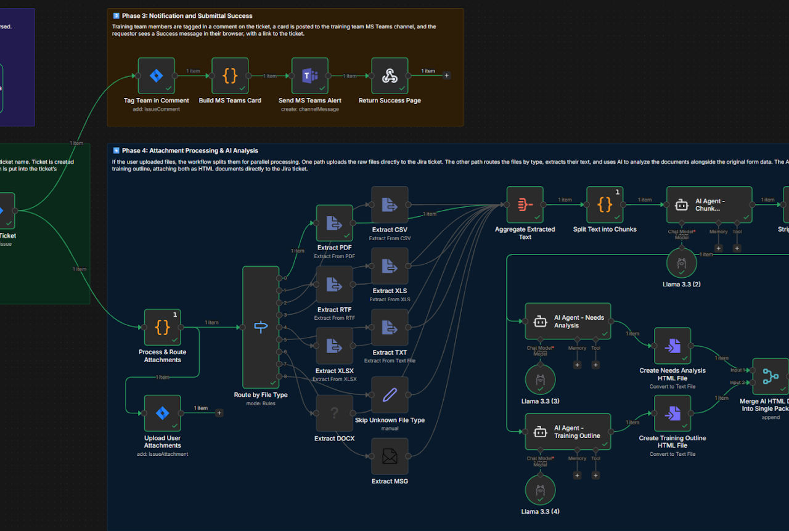This screenshot has height=531, width=789.
Task: Add Memory to AI Agent - Needs Analysis
Action: pyautogui.click(x=578, y=365)
